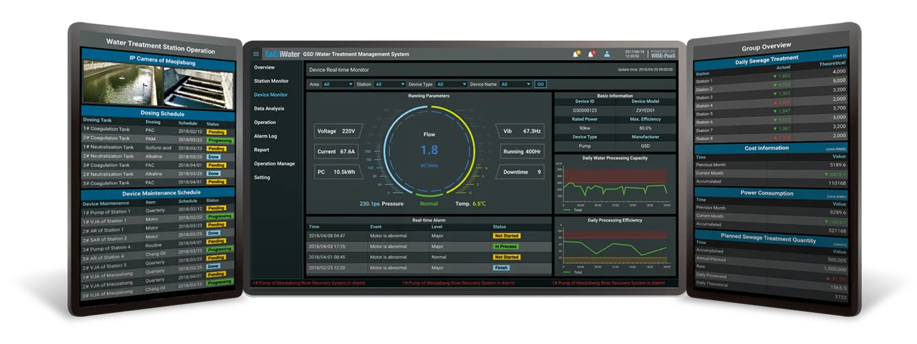Click the Event column header in Real-time Alarm
Viewport: 917px width, 344px height.
[x=376, y=227]
